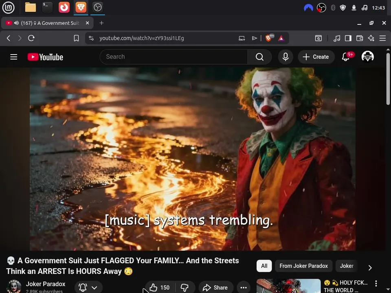
Task: Go back to the previous page
Action: [x=9, y=38]
